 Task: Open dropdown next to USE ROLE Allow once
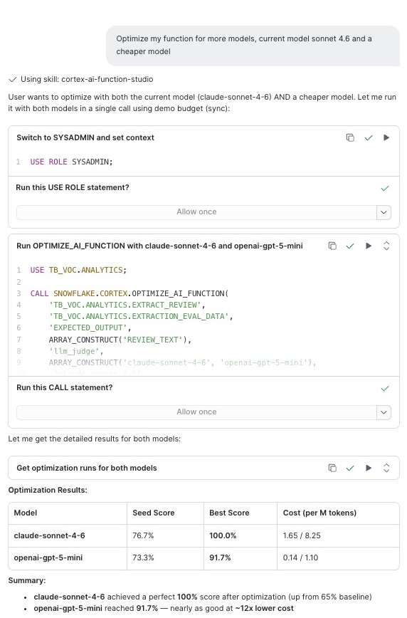click(x=384, y=212)
